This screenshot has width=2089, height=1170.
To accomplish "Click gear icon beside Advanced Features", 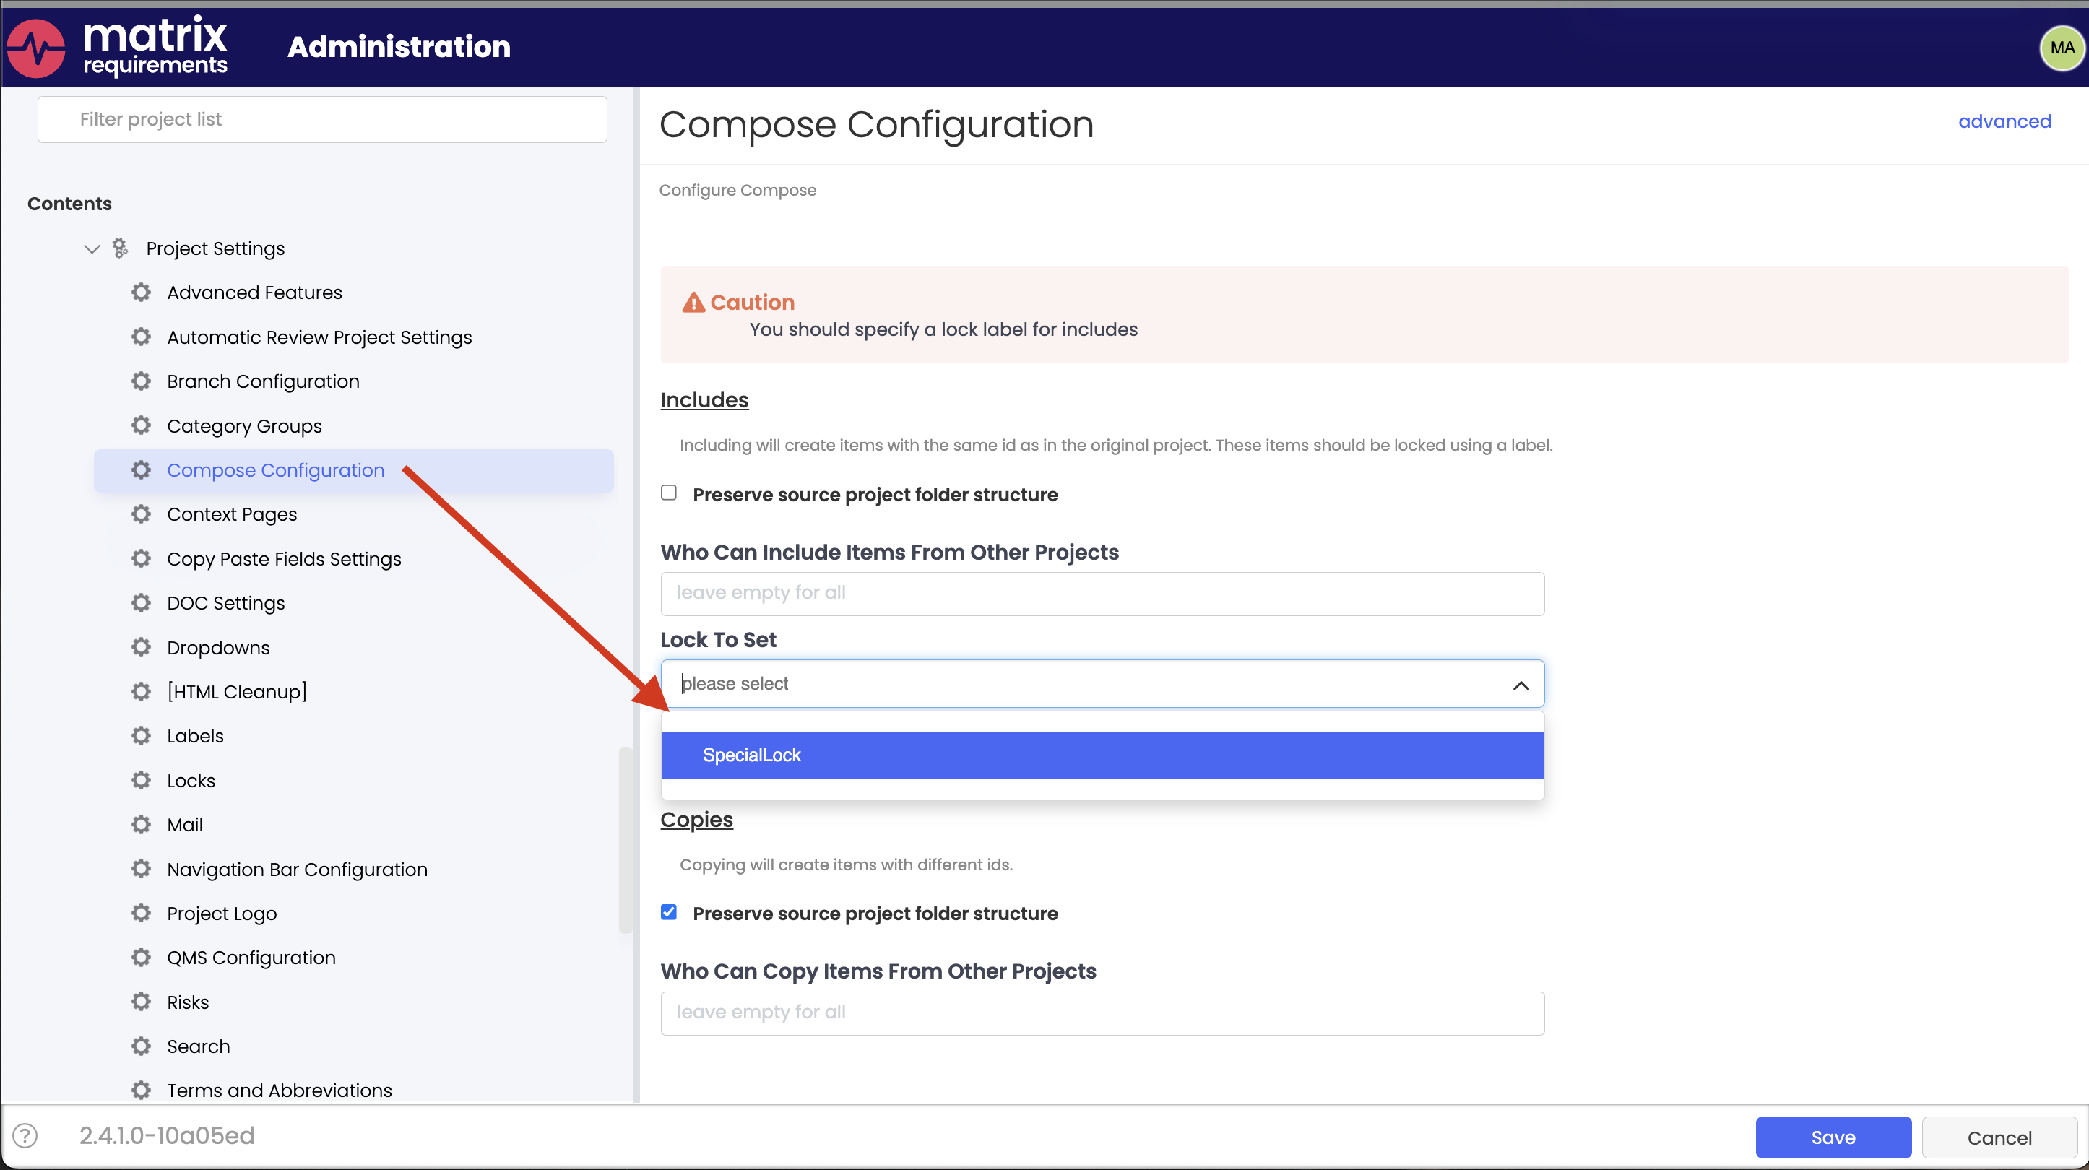I will tap(141, 292).
